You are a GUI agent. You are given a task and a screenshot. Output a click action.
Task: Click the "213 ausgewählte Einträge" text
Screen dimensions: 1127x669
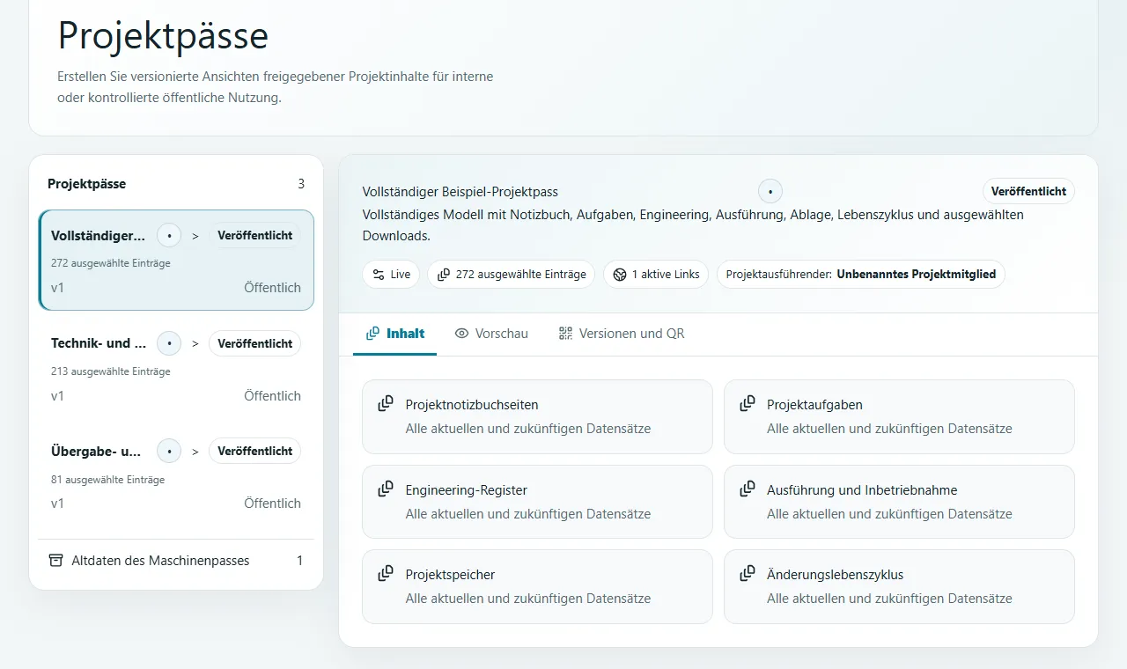click(111, 371)
